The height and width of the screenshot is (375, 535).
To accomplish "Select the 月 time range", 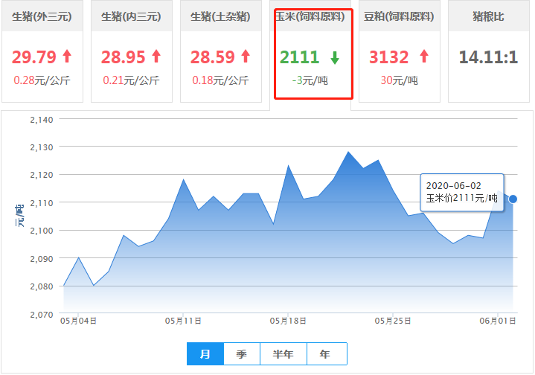I will click(x=205, y=354).
